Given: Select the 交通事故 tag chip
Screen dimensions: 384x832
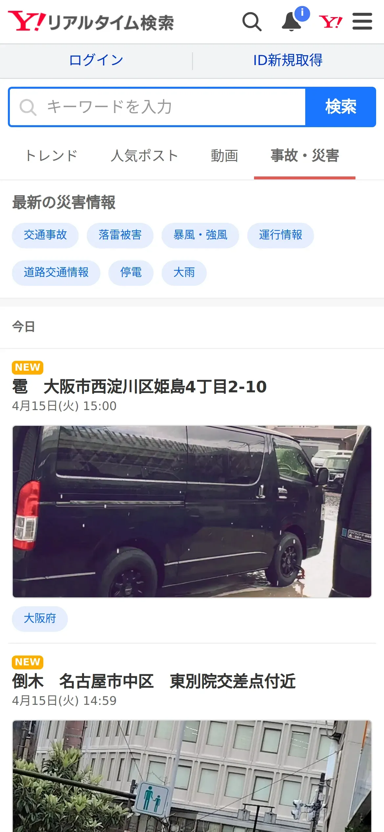Looking at the screenshot, I should (x=45, y=235).
